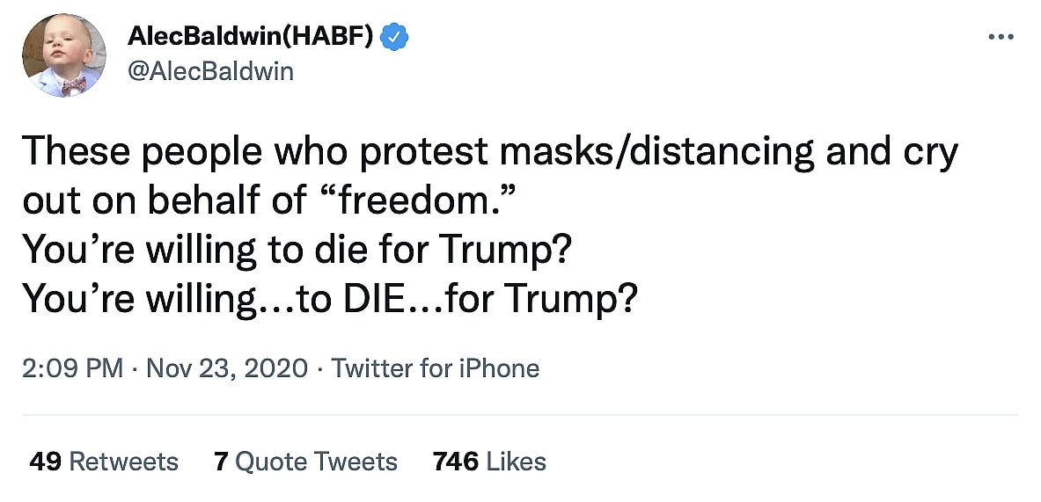Show the Quote Tweets list
This screenshot has height=502, width=1041.
(x=318, y=462)
